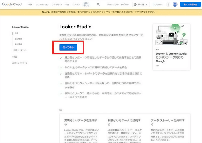Open the three-dot more options menu
202x143 pixels.
point(168,5)
